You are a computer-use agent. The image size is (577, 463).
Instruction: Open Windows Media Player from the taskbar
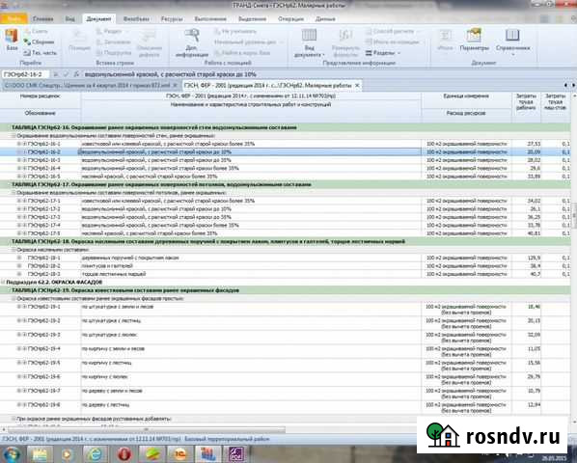tap(67, 454)
